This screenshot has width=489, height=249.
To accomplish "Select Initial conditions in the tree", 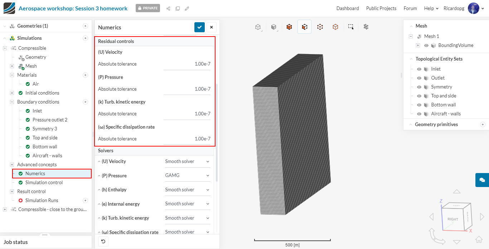I will coord(42,93).
